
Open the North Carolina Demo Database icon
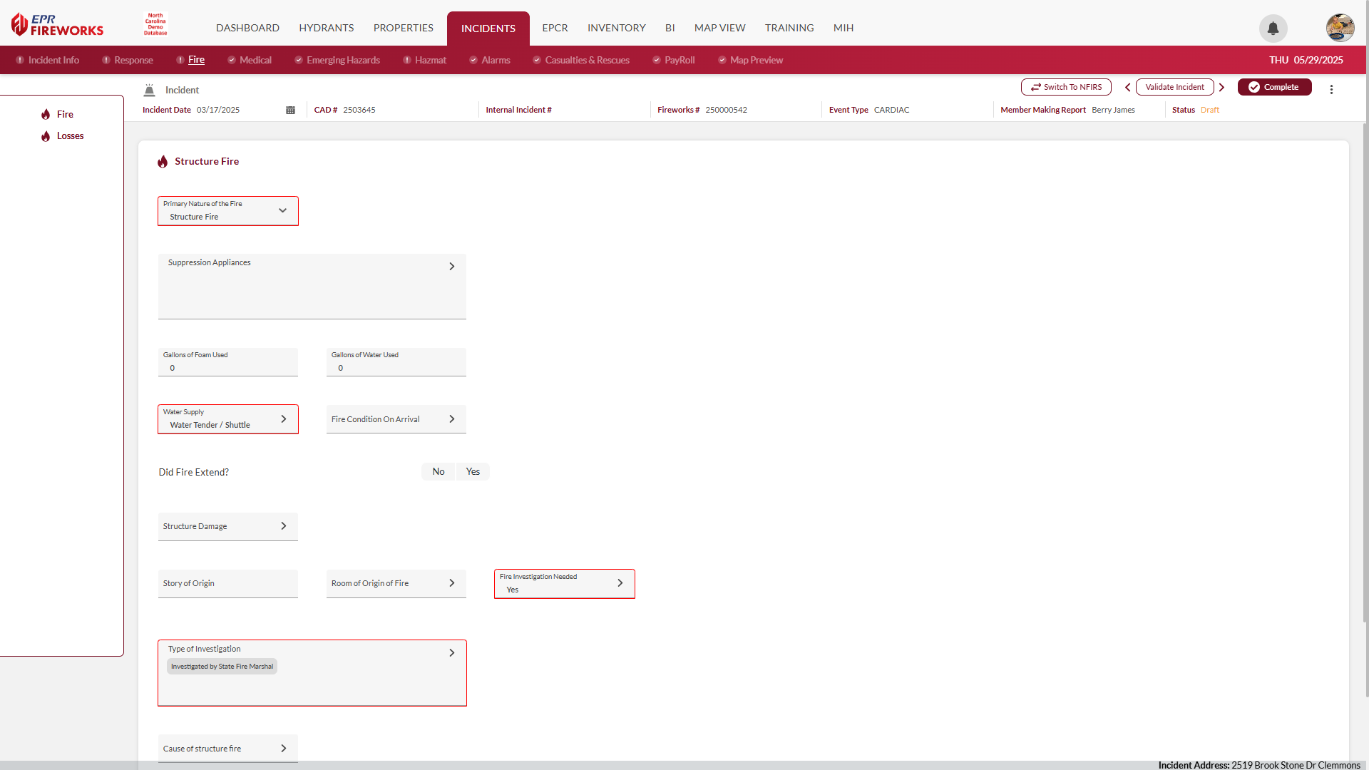pos(154,23)
